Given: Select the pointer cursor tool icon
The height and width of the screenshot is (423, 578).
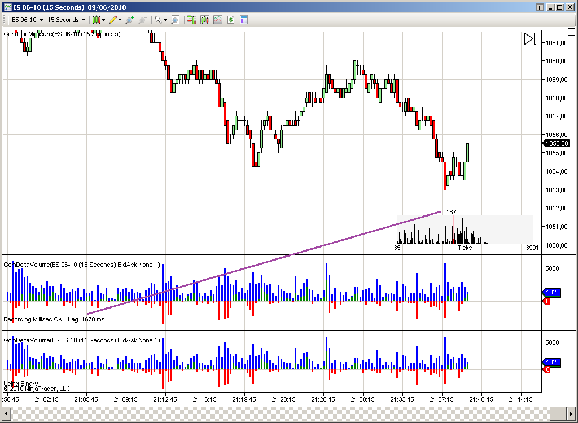Looking at the screenshot, I should pos(159,20).
